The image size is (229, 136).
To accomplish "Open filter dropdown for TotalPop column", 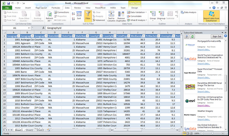I will (129, 36).
